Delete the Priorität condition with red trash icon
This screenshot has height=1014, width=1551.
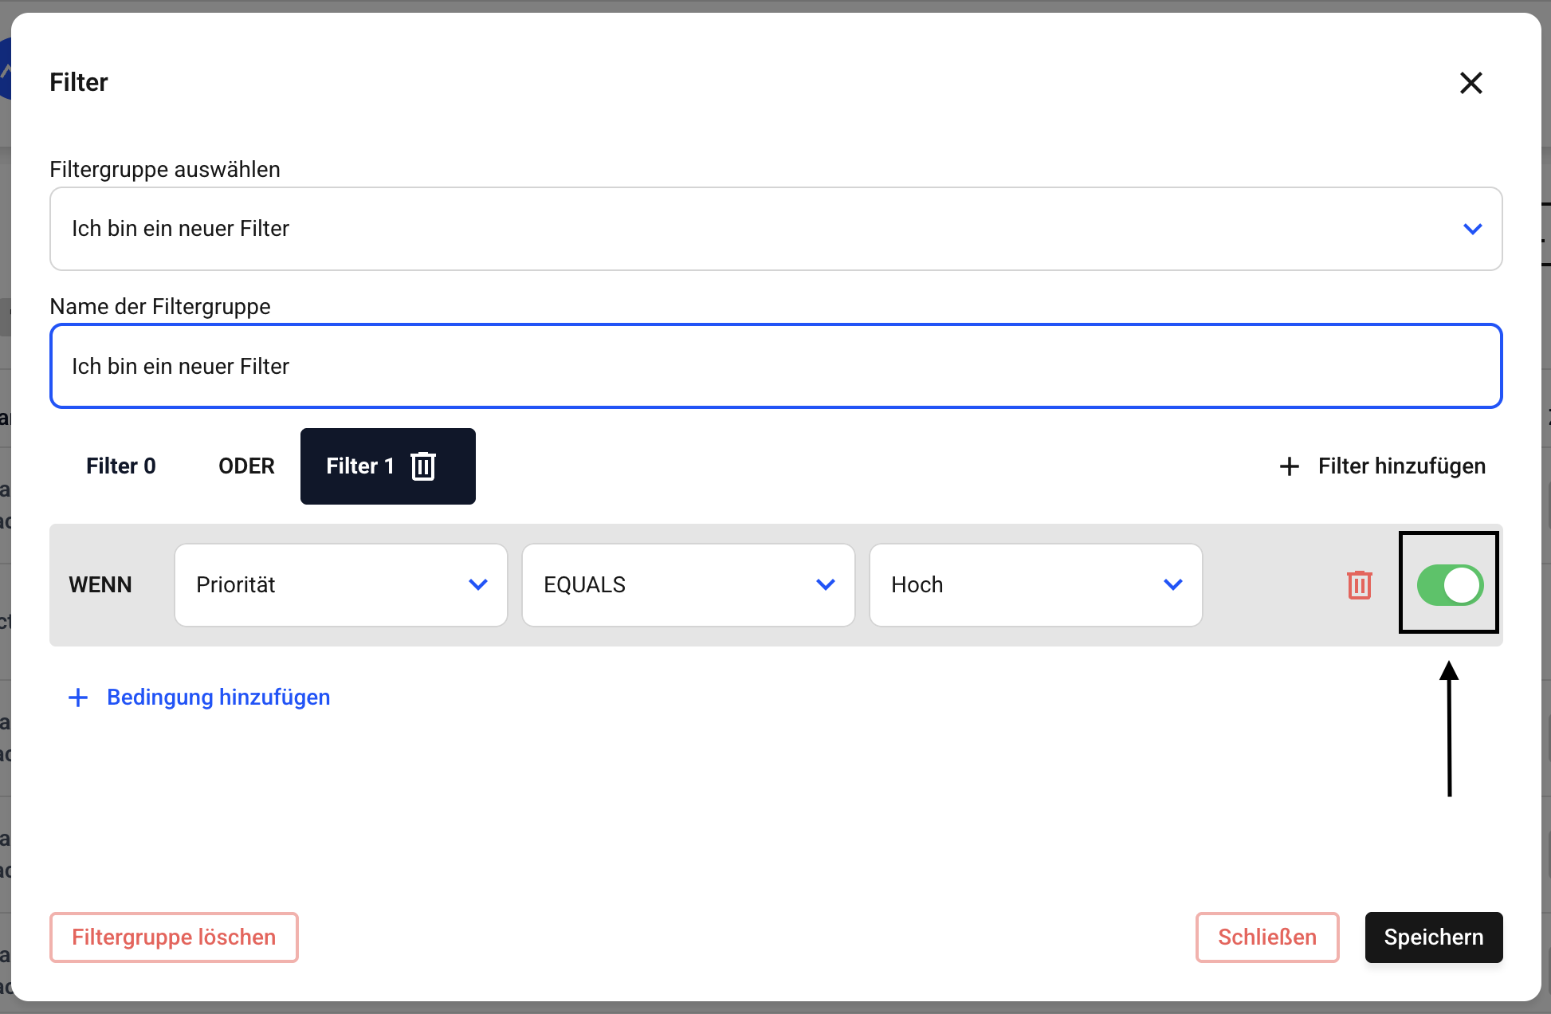click(1359, 585)
